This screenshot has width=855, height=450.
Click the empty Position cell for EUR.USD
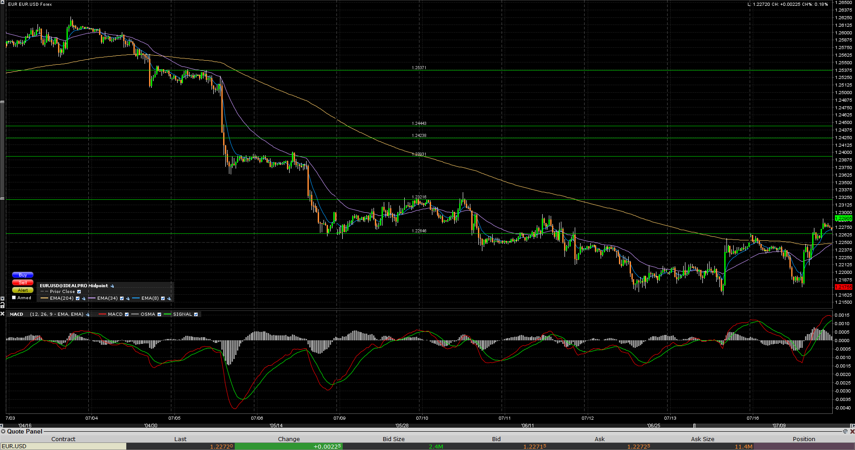tap(804, 446)
